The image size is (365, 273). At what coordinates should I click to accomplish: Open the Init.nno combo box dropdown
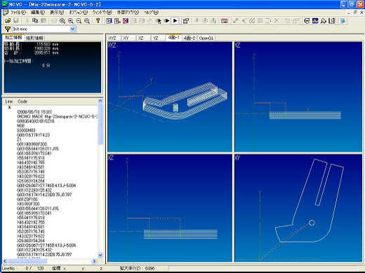click(72, 29)
